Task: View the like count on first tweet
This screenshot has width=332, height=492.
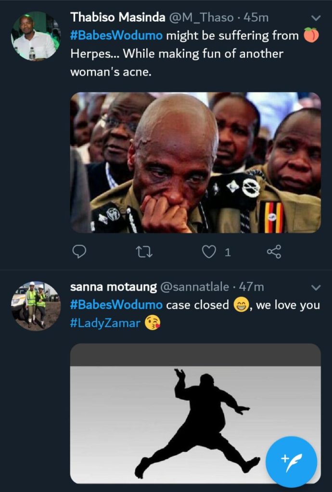Action: coord(228,252)
